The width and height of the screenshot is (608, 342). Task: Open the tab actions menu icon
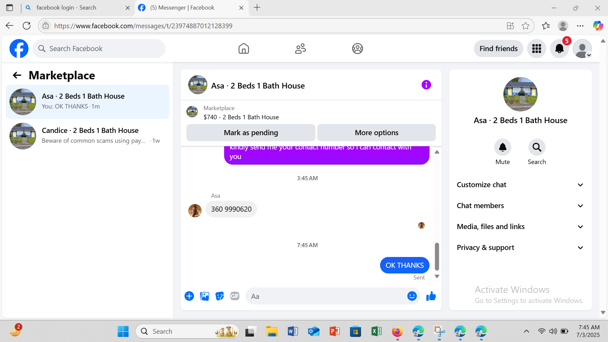tap(10, 8)
